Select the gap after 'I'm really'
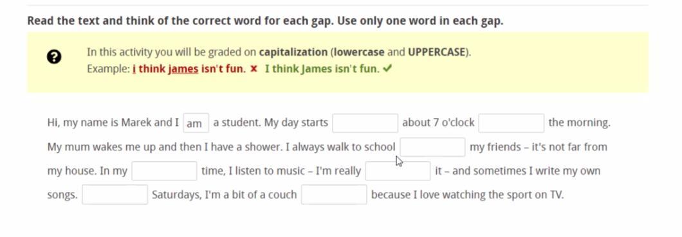682x237 pixels. 398,171
